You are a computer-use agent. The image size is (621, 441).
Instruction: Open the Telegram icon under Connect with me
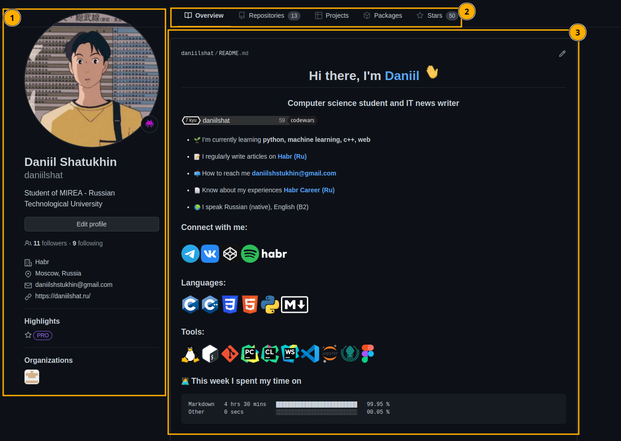point(190,254)
